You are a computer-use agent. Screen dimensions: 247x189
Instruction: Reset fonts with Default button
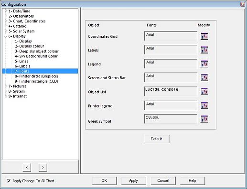point(157,139)
